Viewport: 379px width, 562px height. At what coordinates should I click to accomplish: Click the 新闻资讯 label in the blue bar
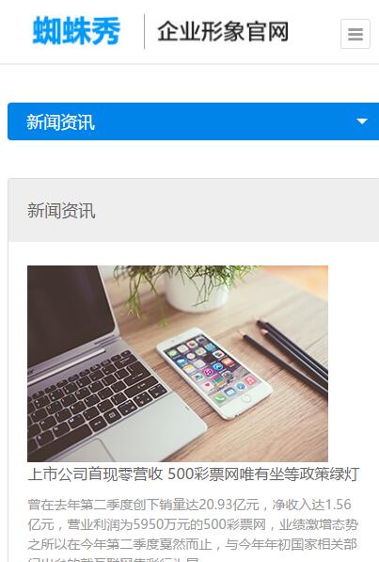[60, 122]
